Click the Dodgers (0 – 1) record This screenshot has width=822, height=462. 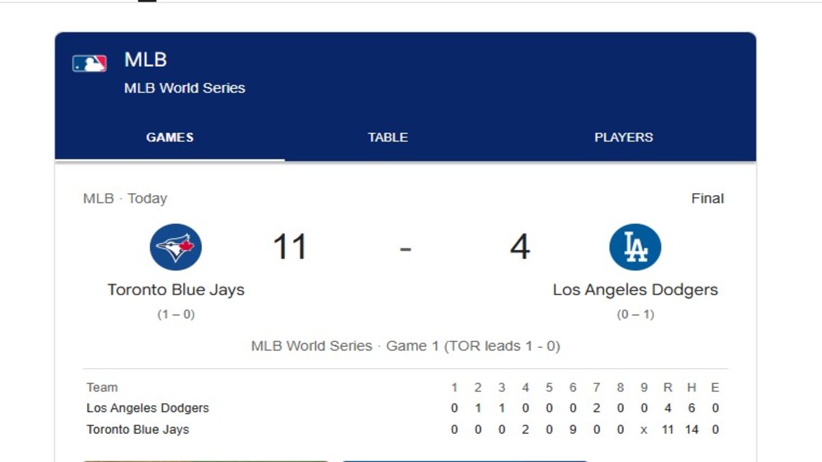(635, 315)
